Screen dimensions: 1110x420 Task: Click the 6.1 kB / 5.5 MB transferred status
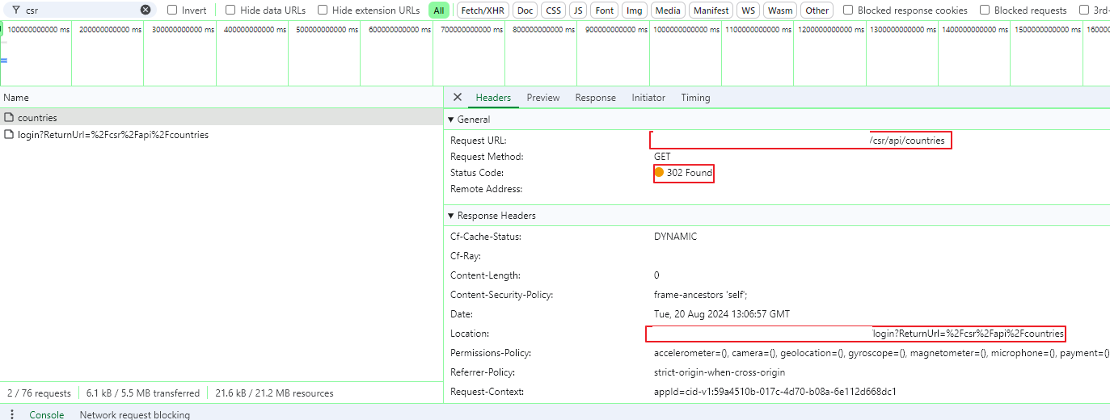coord(143,393)
